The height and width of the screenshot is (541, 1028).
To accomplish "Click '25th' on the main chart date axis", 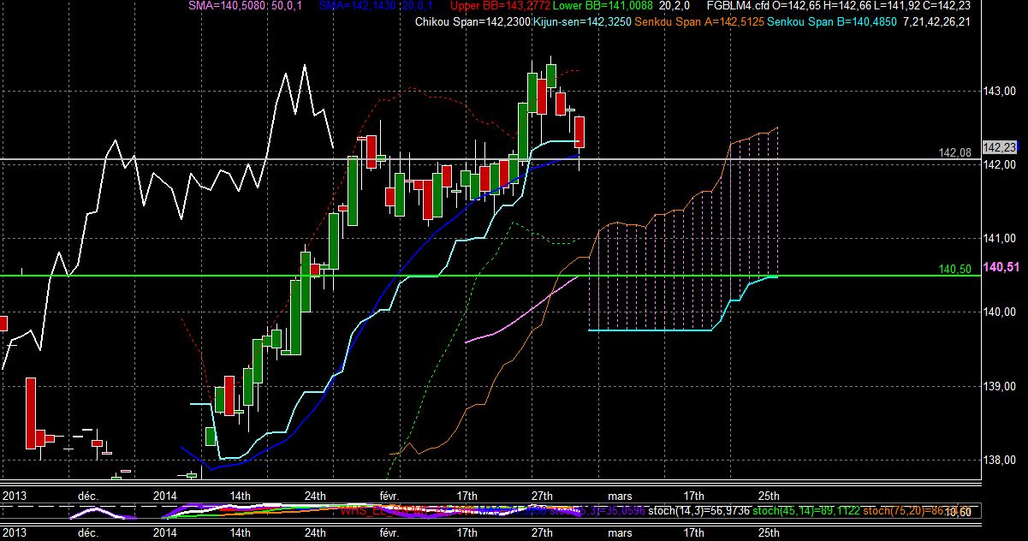I will pyautogui.click(x=769, y=495).
